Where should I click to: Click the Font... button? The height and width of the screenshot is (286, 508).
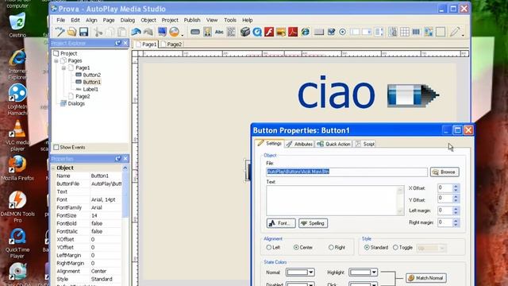281,223
